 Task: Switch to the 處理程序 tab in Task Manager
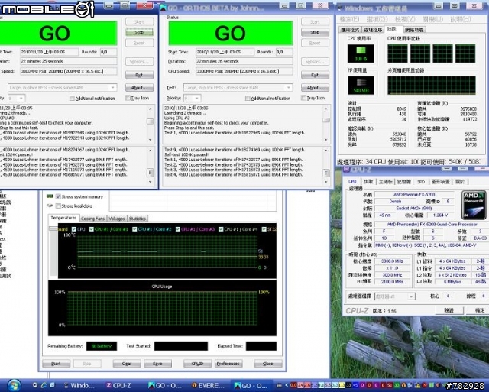373,30
